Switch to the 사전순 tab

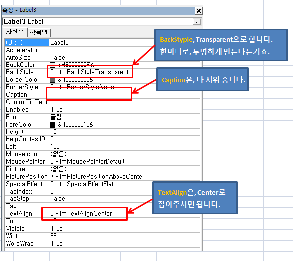coord(15,32)
